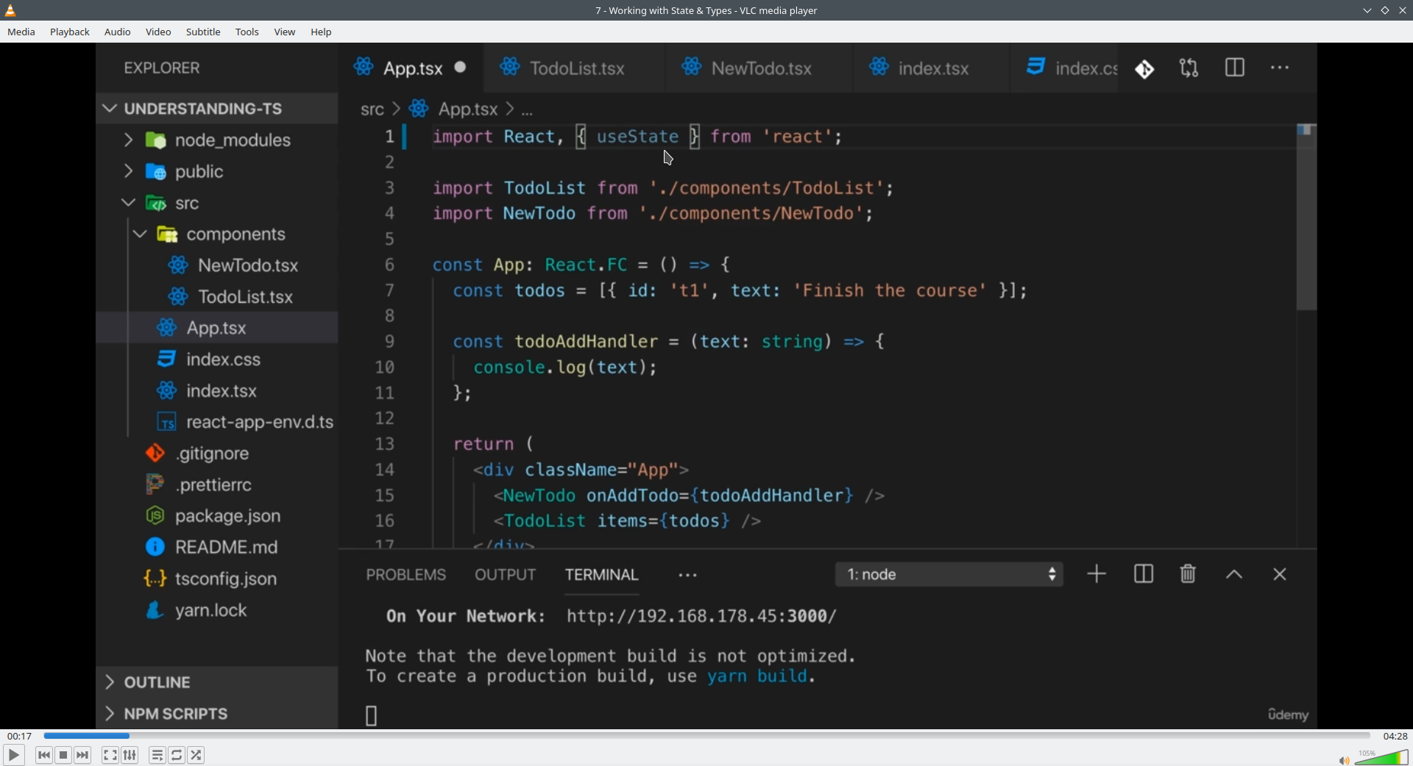Switch to the index.css editor tab
1413x766 pixels.
(x=1065, y=68)
